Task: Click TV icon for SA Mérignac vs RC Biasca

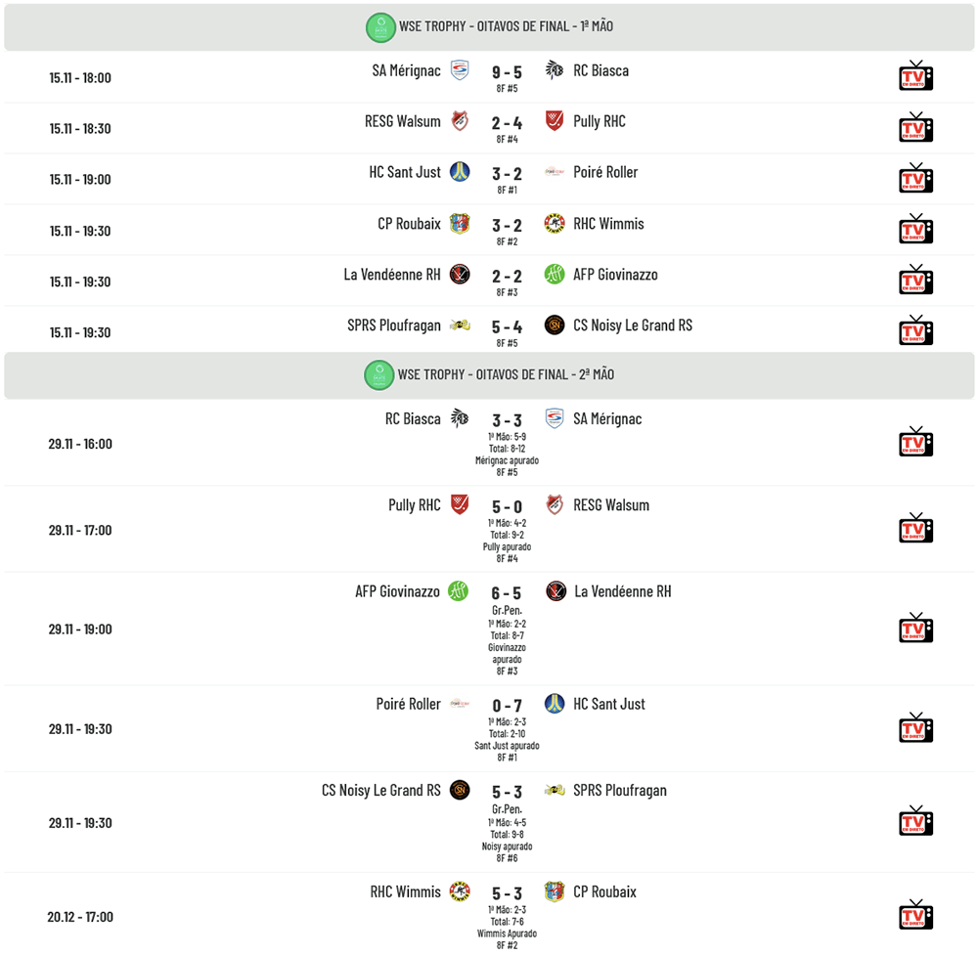Action: tap(915, 76)
